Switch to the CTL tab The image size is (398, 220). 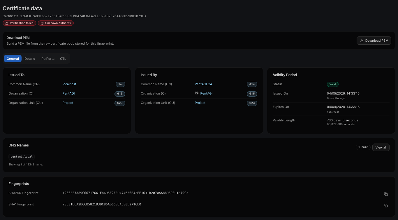tap(63, 59)
